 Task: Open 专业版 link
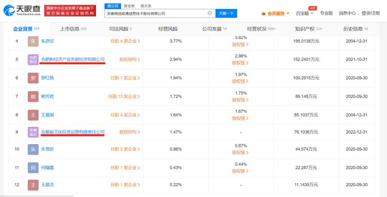pyautogui.click(x=326, y=13)
